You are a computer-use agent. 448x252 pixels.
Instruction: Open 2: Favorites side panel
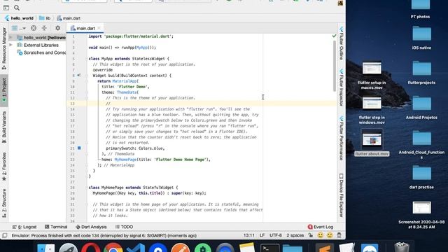tap(4, 167)
